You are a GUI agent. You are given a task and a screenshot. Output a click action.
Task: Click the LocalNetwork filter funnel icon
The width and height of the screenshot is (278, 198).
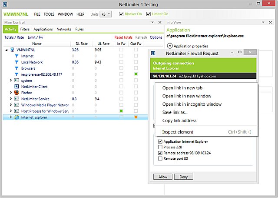point(17,62)
